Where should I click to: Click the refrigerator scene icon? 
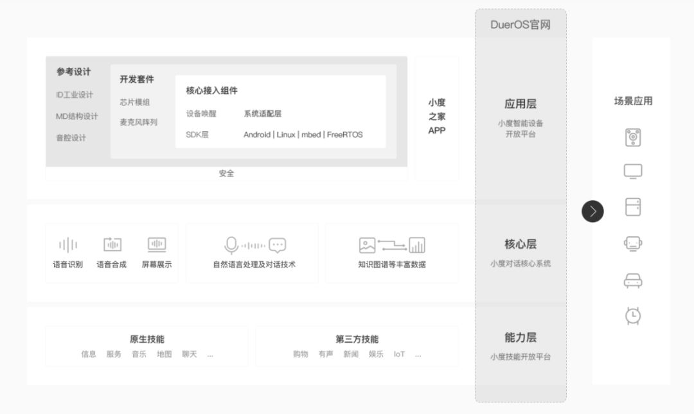point(633,207)
